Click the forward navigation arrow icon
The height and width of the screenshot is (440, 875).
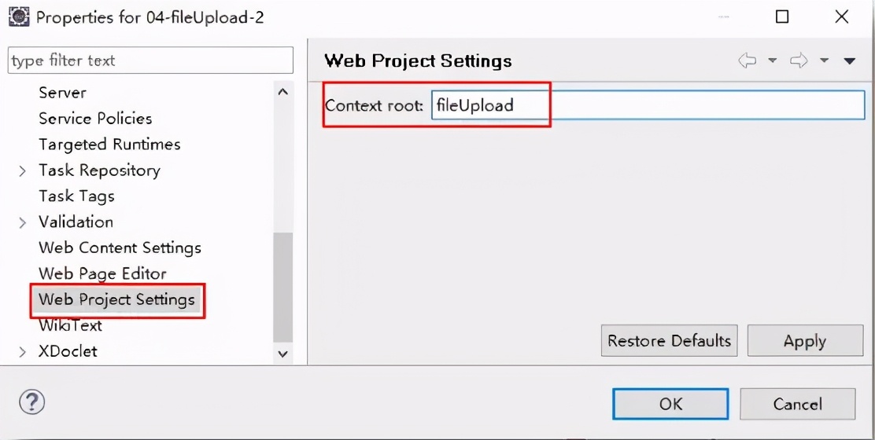[799, 61]
